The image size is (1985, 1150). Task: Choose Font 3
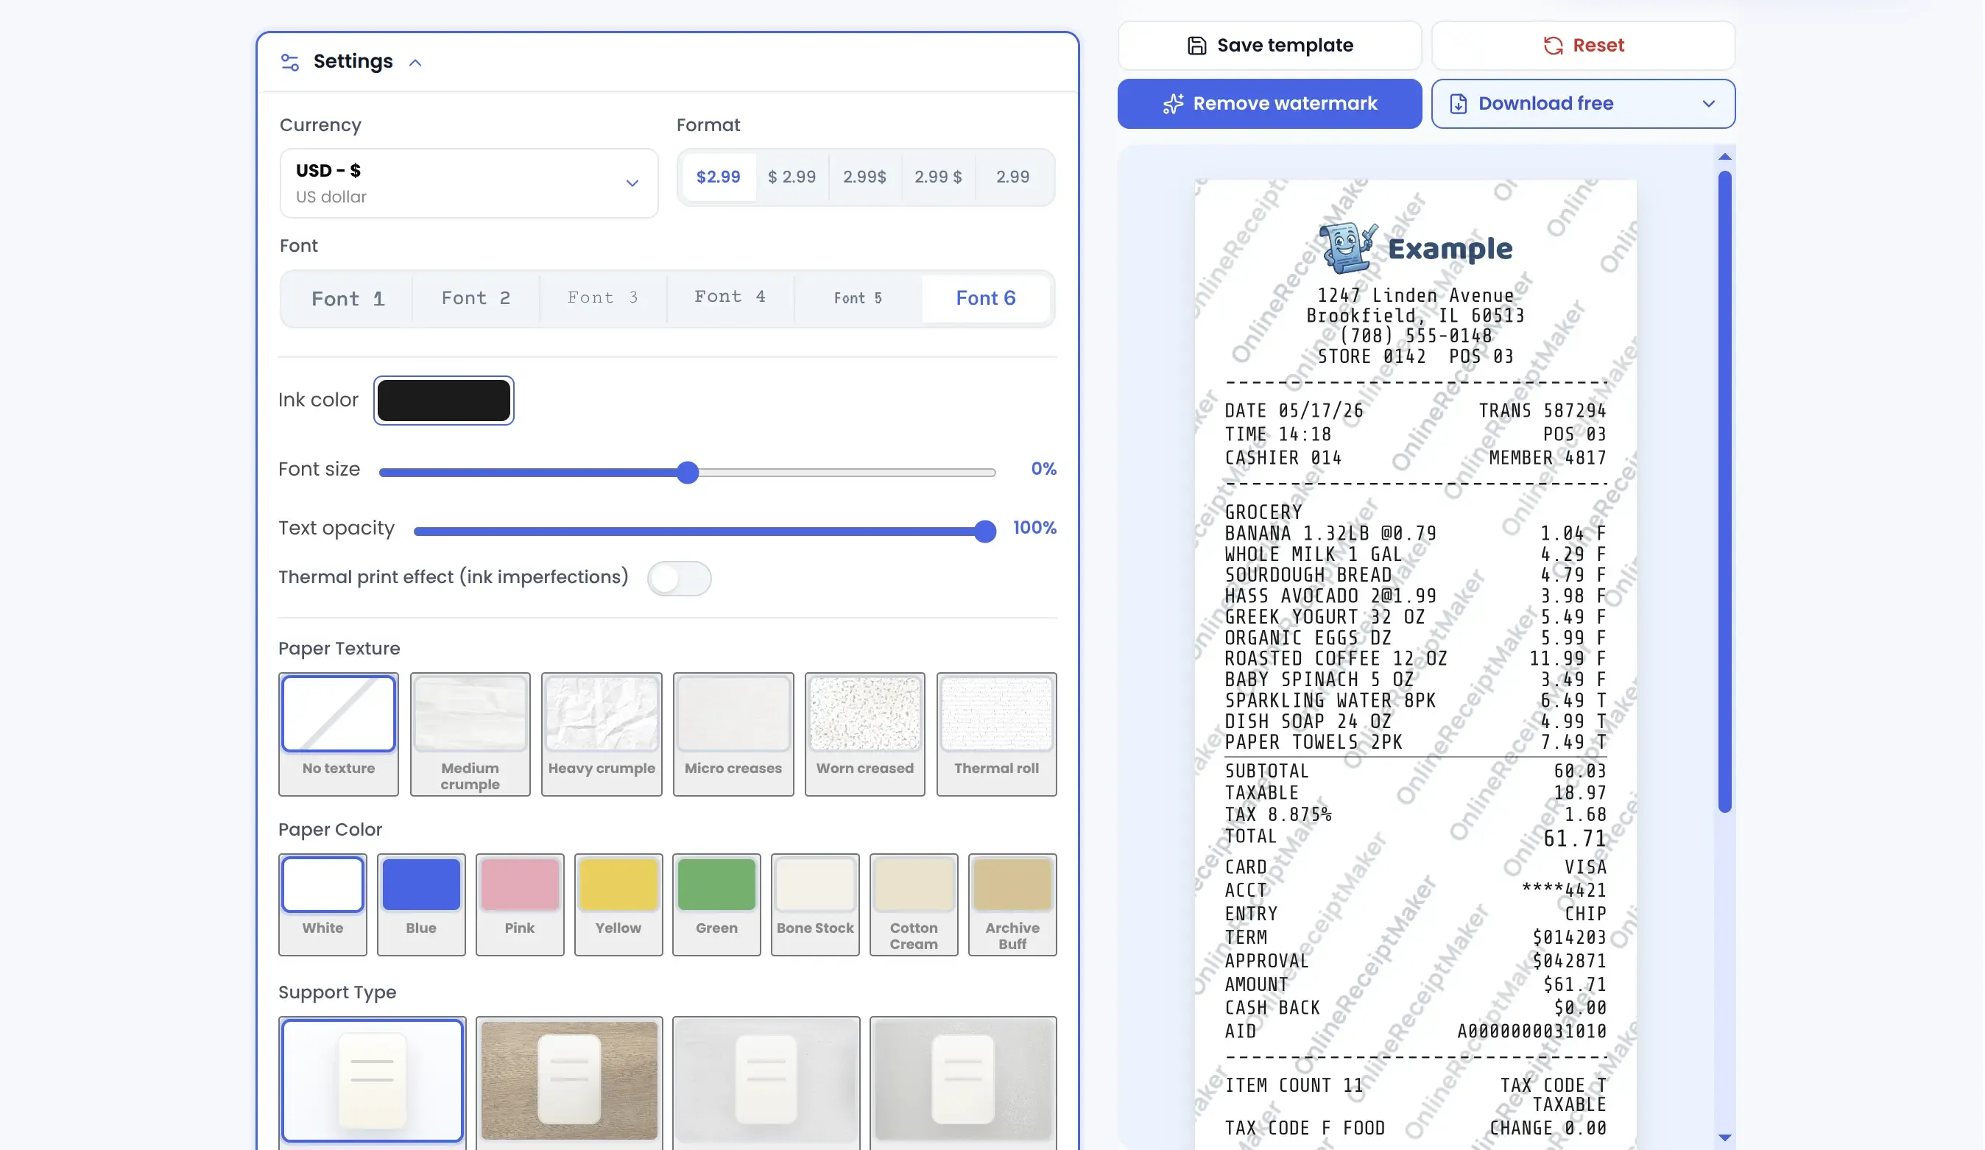coord(602,298)
